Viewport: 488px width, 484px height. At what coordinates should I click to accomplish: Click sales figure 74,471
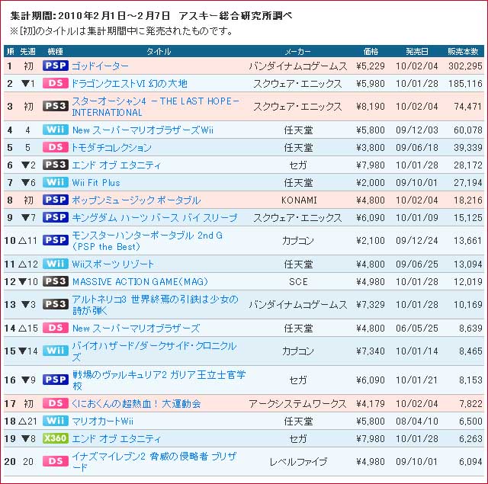coord(467,107)
